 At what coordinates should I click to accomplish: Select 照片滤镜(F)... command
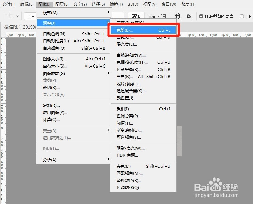(143, 84)
